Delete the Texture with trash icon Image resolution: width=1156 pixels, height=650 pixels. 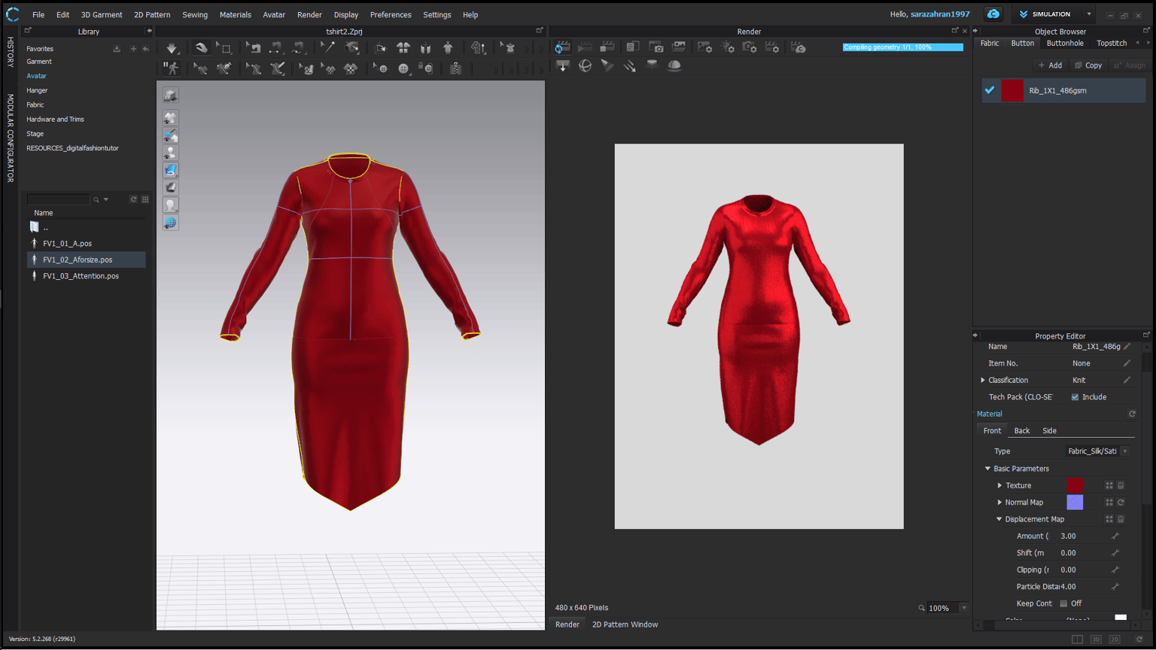tap(1121, 486)
